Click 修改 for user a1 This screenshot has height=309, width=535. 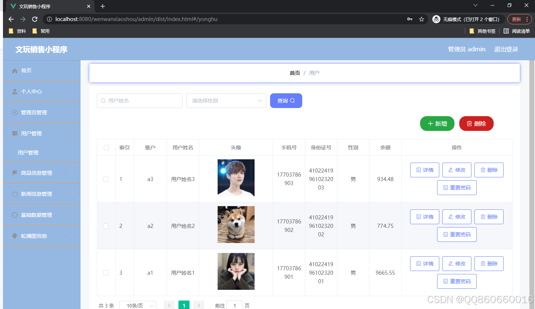coord(457,264)
